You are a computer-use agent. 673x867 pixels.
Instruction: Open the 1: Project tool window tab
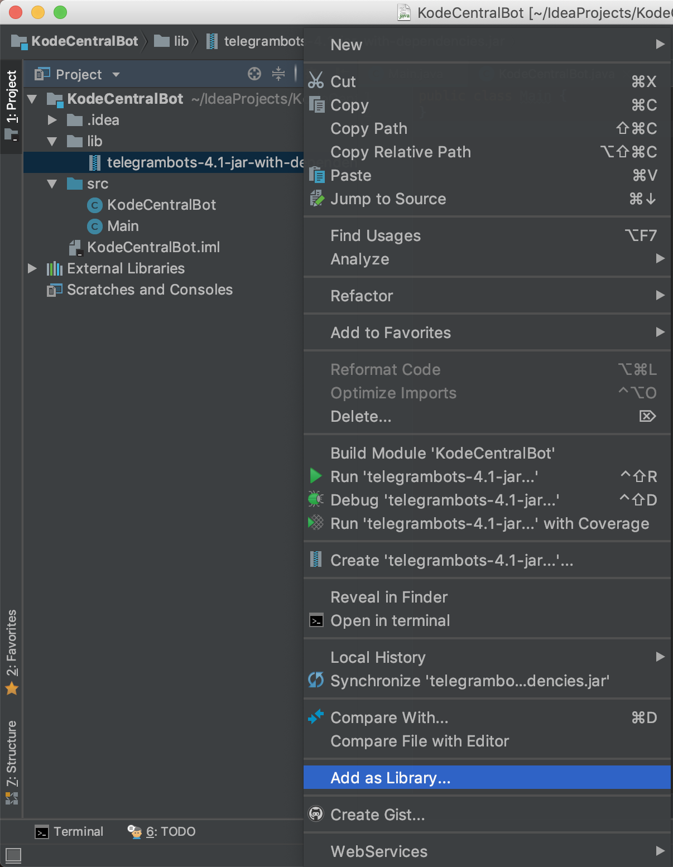tap(11, 106)
